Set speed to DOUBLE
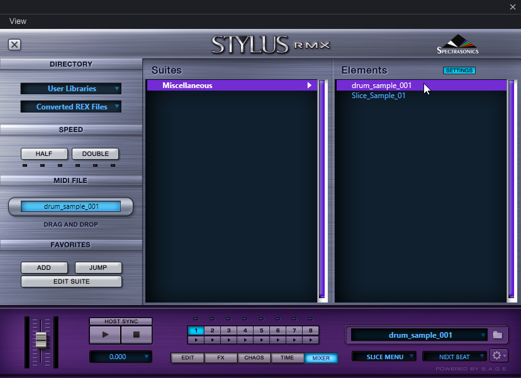 coord(96,154)
